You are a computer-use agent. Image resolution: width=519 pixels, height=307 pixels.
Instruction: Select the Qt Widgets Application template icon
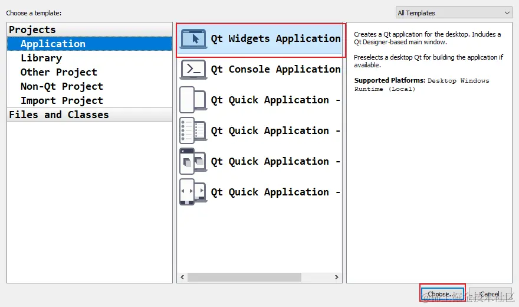(193, 39)
